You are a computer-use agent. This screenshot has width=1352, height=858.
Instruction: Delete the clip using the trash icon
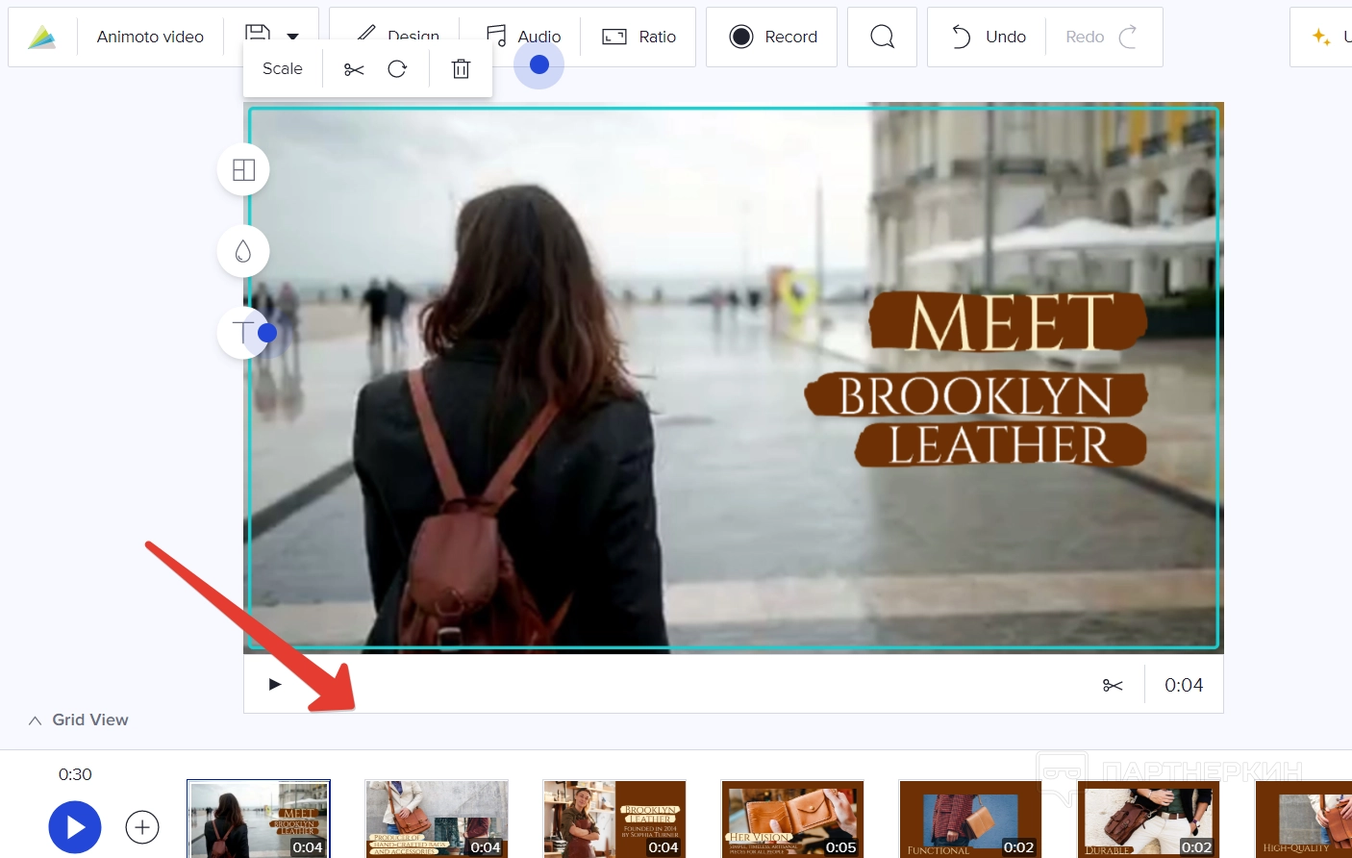(461, 69)
